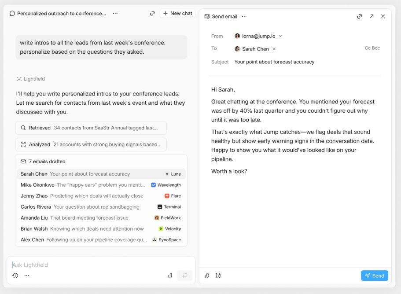Click the schedule send alarm clock icon
401x294 pixels.
coord(218,276)
